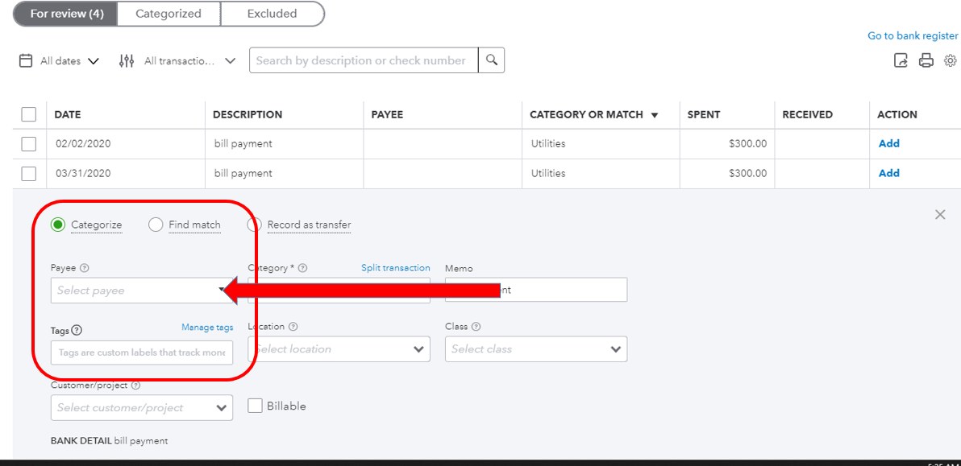Click the Payee help question icon
The width and height of the screenshot is (961, 466).
[x=85, y=268]
